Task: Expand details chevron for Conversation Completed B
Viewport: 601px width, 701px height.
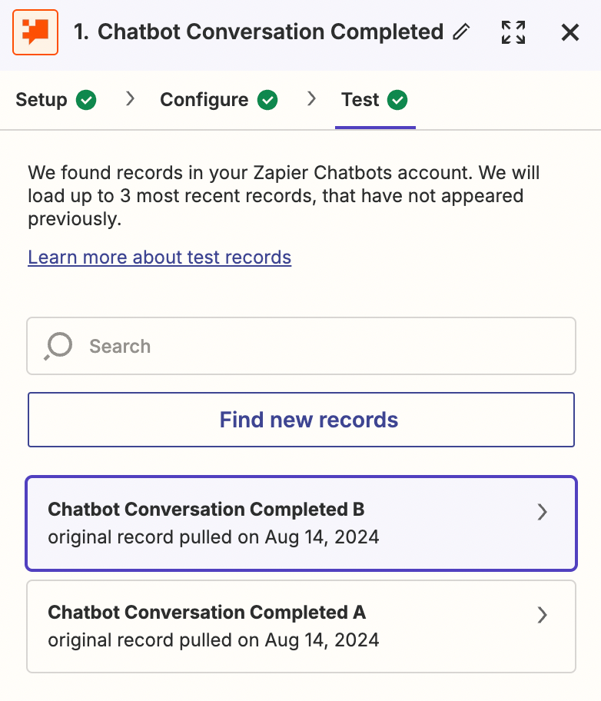Action: point(543,512)
